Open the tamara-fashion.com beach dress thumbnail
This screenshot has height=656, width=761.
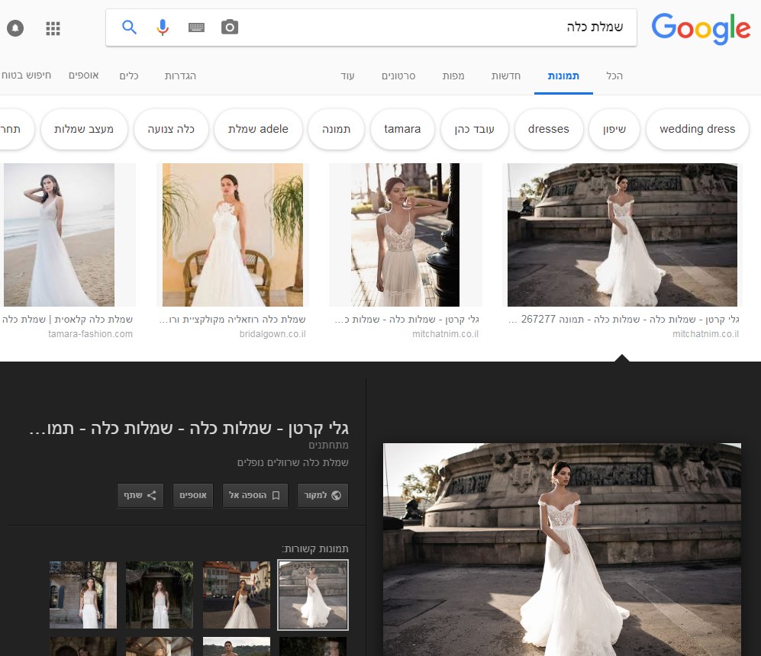click(60, 235)
